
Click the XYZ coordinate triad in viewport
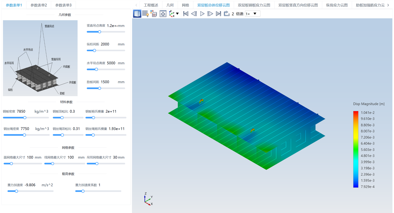click(x=148, y=199)
